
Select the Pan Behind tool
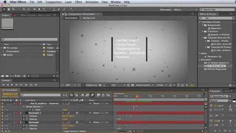pos(29,9)
